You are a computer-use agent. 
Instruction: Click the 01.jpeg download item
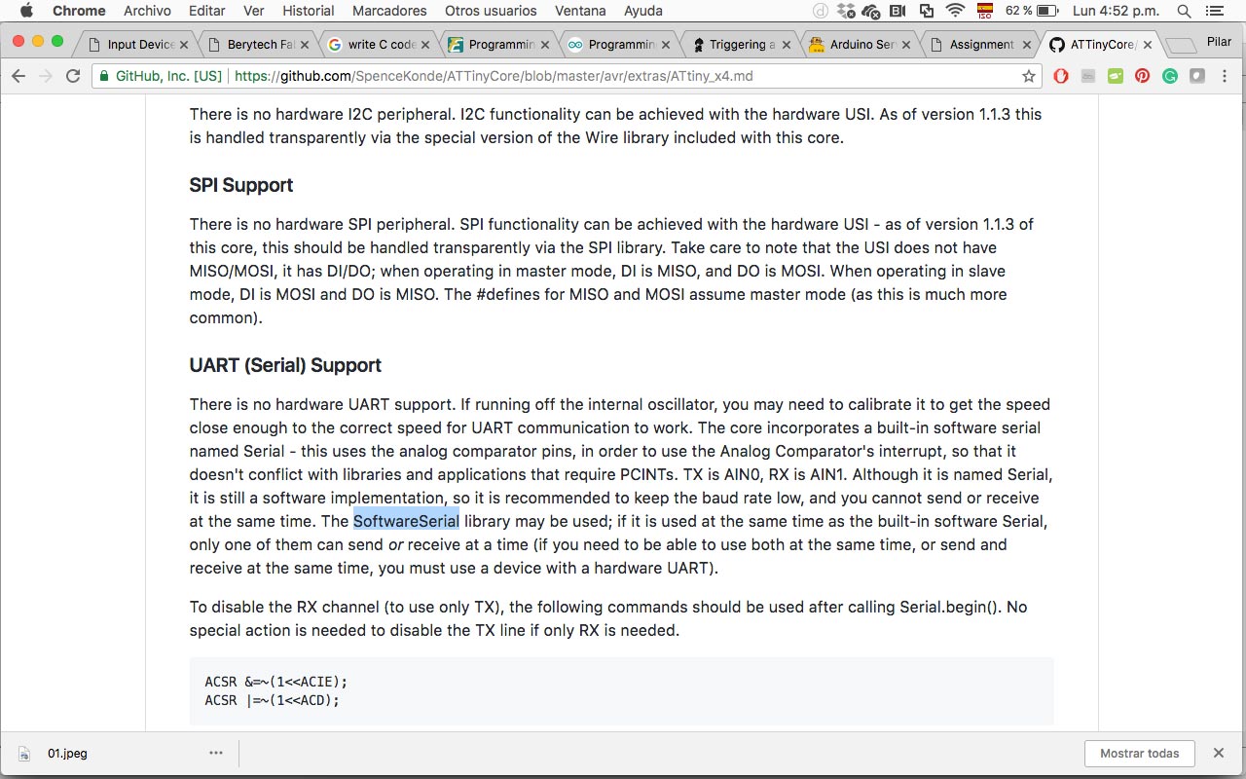click(x=68, y=753)
